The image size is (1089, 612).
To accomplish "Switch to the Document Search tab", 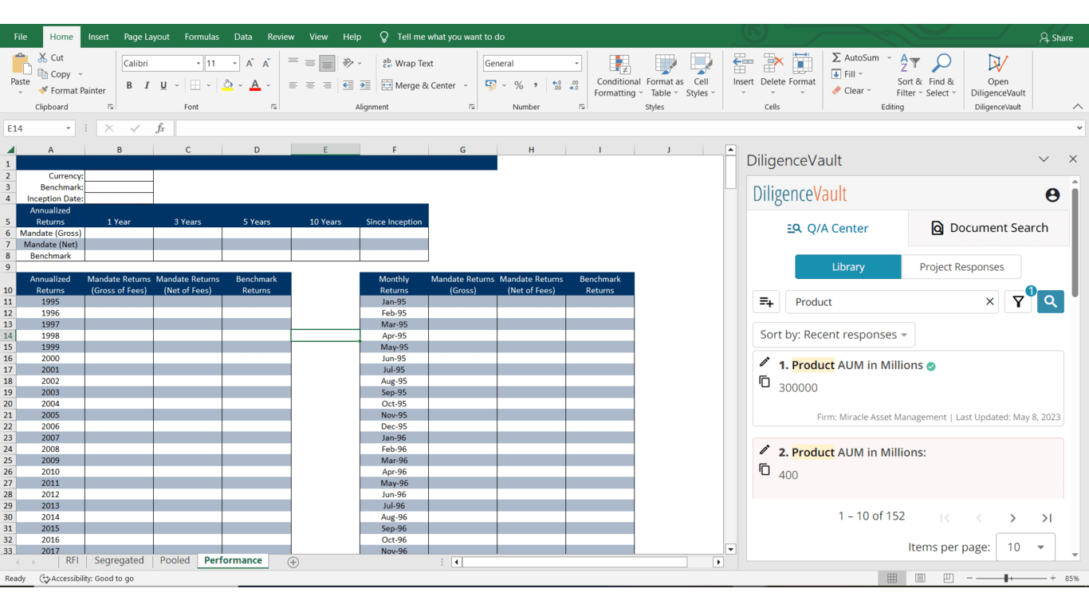I will coord(989,228).
